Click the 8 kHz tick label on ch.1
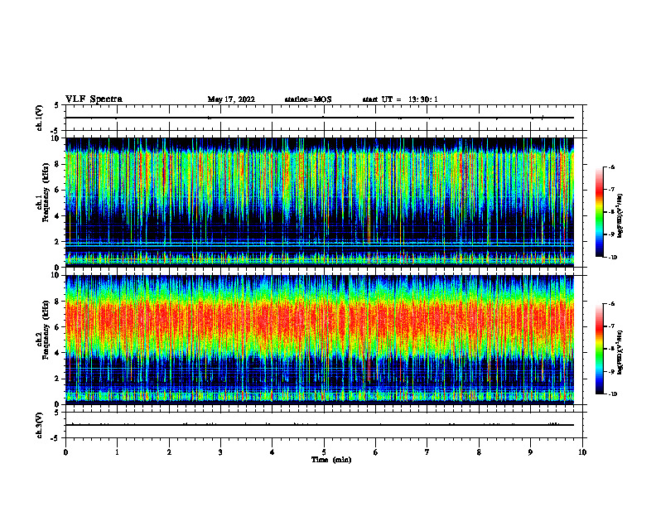This screenshot has height=507, width=656. tap(57, 164)
